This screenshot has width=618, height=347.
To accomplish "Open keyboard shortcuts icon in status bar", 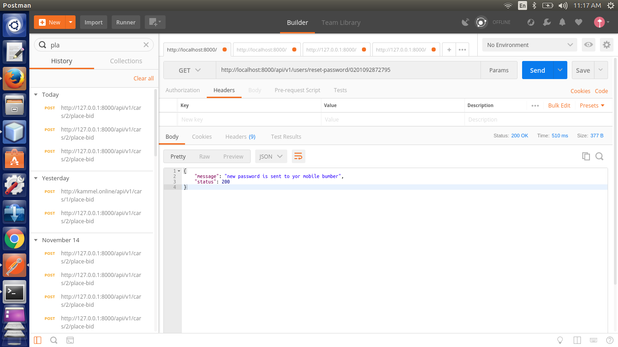I will tap(594, 340).
